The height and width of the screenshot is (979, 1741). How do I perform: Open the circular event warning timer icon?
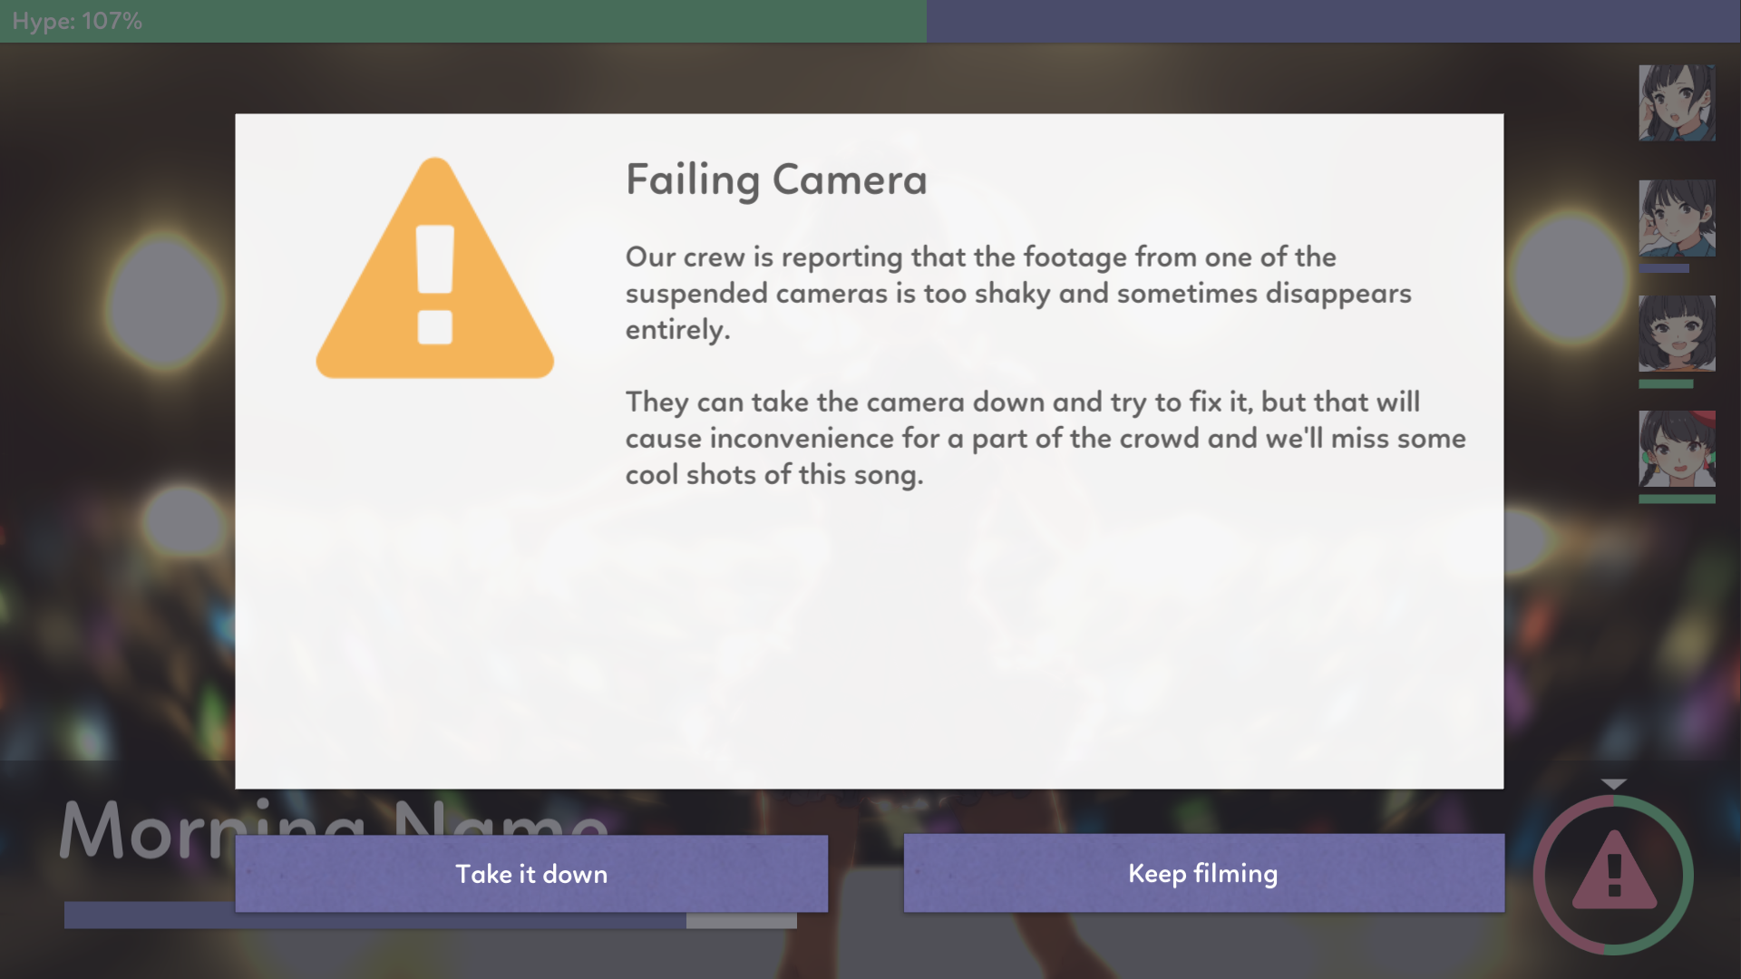point(1613,875)
